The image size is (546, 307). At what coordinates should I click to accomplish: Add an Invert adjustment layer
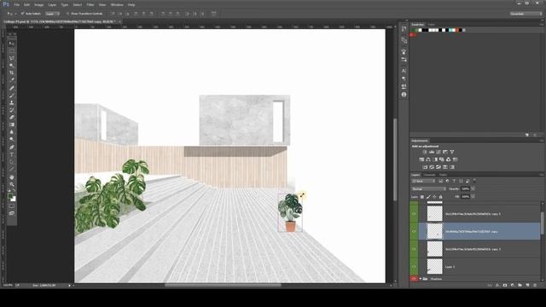click(425, 167)
